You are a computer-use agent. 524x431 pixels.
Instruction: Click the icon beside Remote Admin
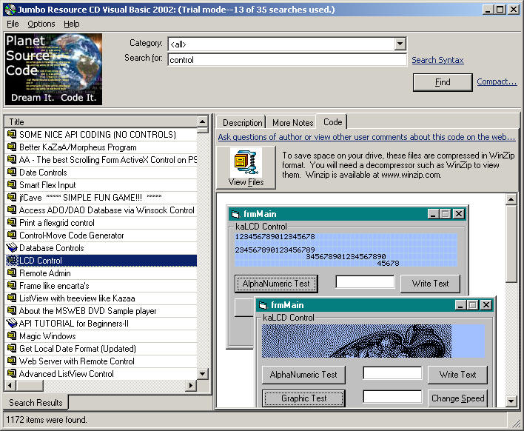click(12, 273)
